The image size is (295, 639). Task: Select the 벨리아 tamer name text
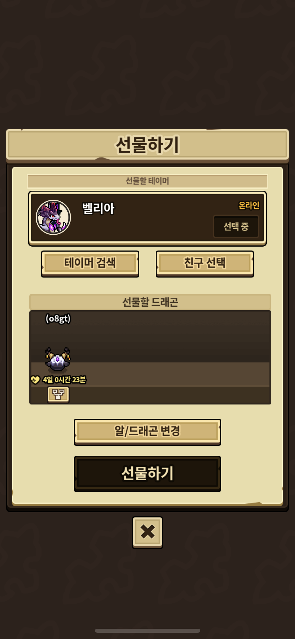coord(98,209)
